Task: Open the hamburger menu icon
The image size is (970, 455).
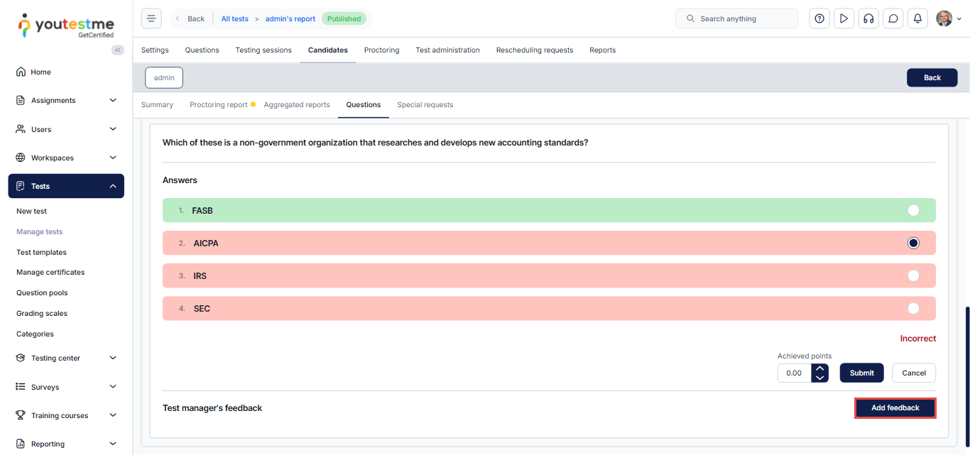Action: point(151,18)
